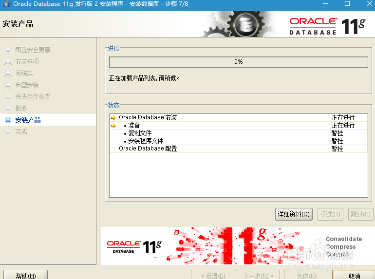Screen dimensions: 375x279
Task: Click the 完成(F) finish button
Action: (x=306, y=275)
